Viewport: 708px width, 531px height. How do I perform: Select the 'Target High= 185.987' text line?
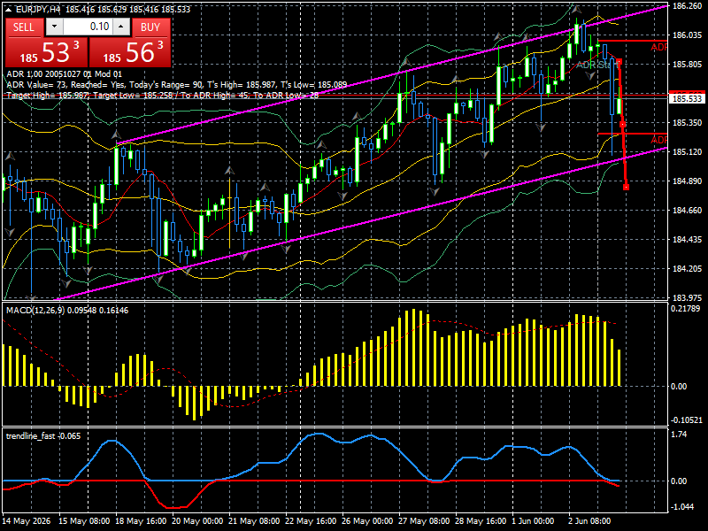click(x=162, y=95)
